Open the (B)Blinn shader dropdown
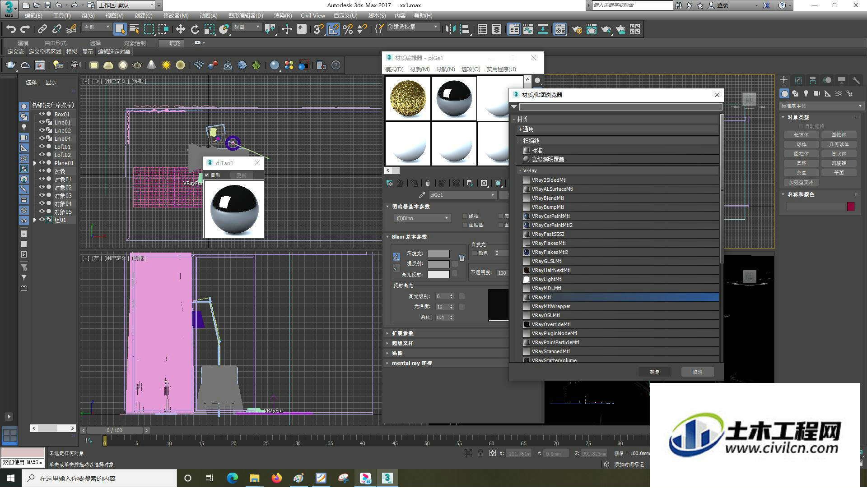This screenshot has width=867, height=488. click(x=422, y=218)
